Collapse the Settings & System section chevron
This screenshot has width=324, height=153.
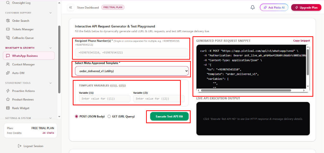pyautogui.click(x=51, y=118)
